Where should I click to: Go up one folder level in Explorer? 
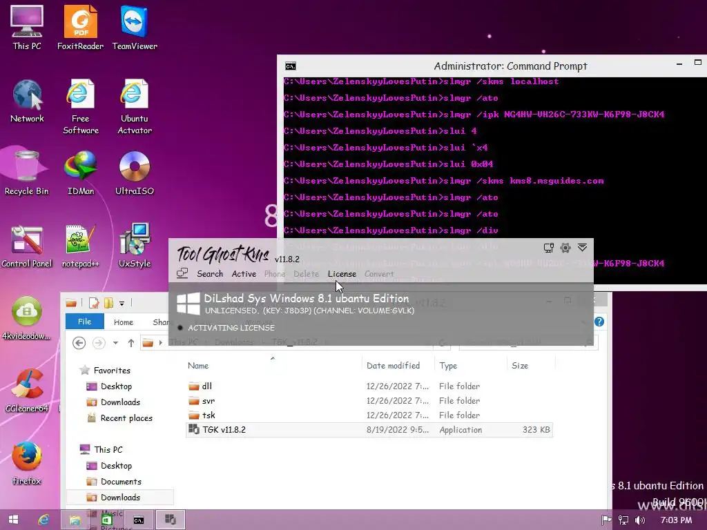pyautogui.click(x=130, y=343)
